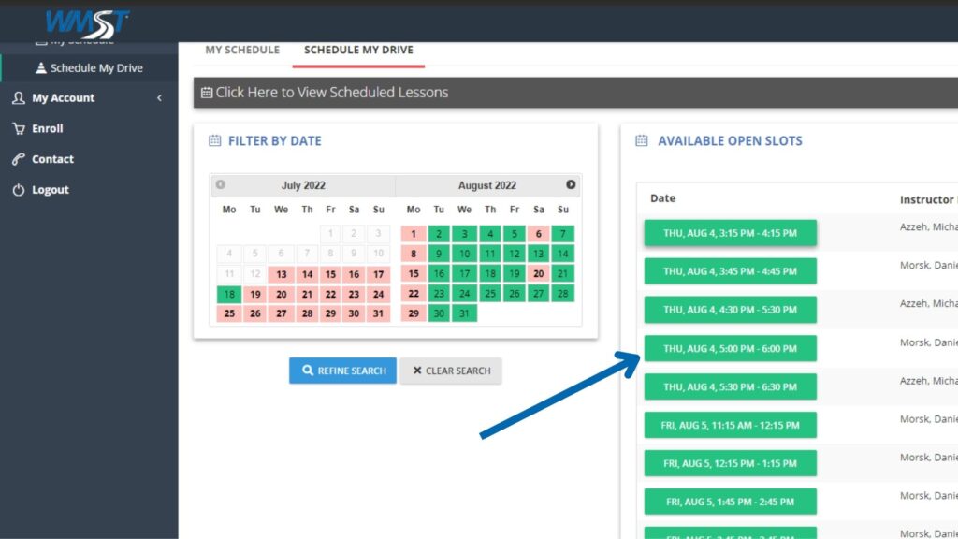The image size is (958, 539).
Task: Click the Logout power icon
Action: tap(19, 190)
